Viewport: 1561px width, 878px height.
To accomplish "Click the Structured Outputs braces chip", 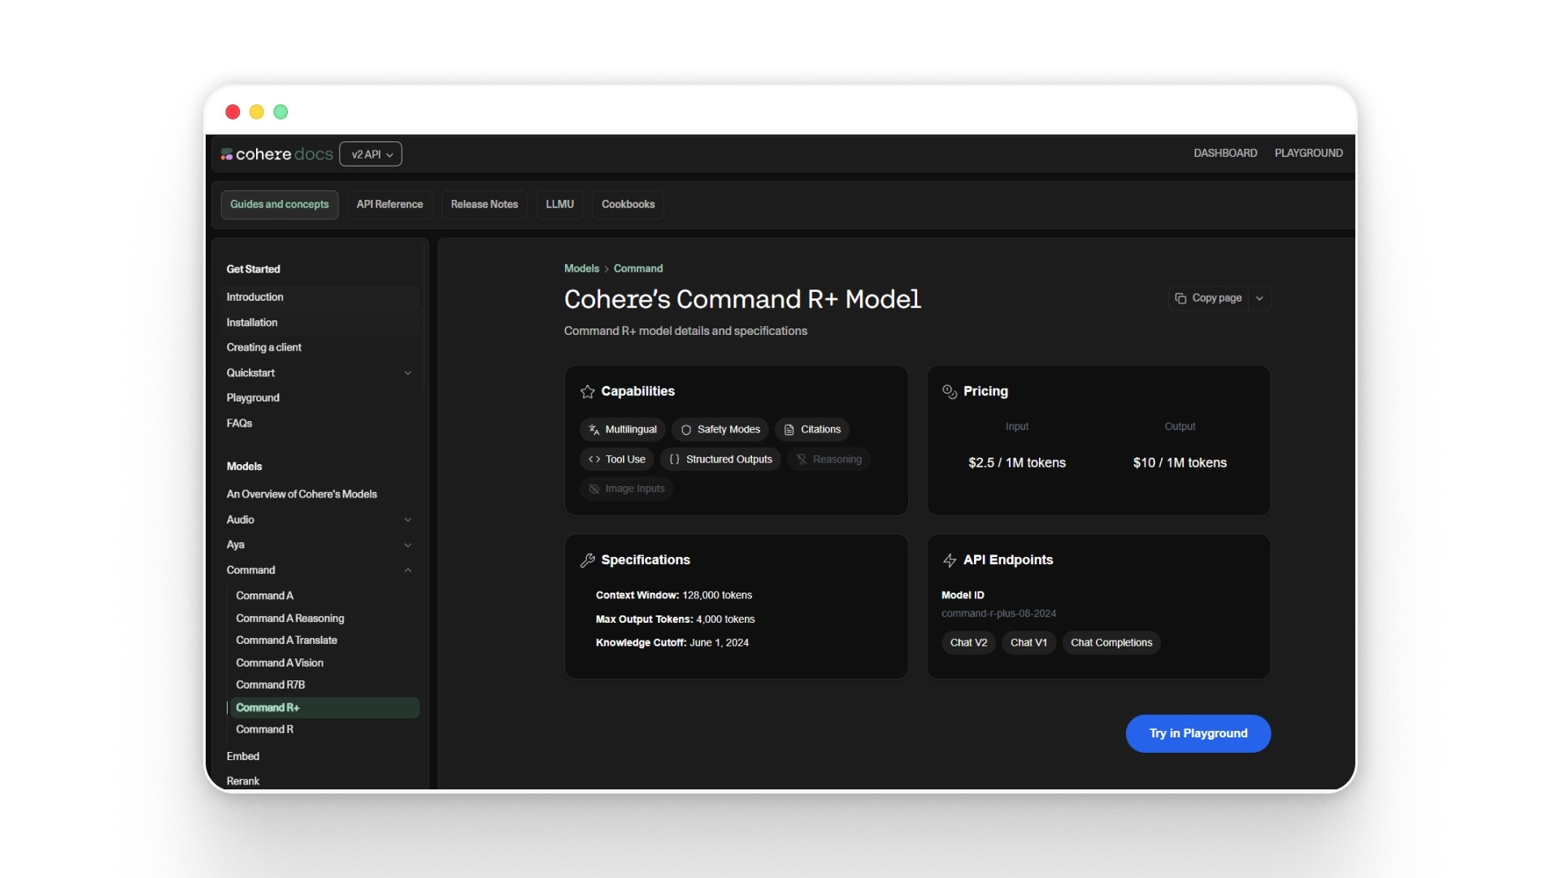I will click(x=720, y=459).
